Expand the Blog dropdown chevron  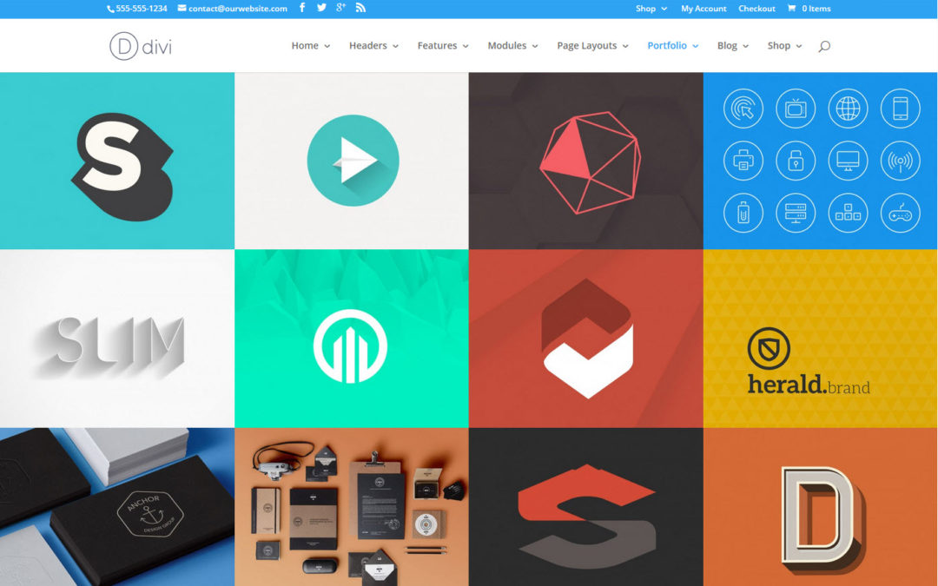coord(745,46)
